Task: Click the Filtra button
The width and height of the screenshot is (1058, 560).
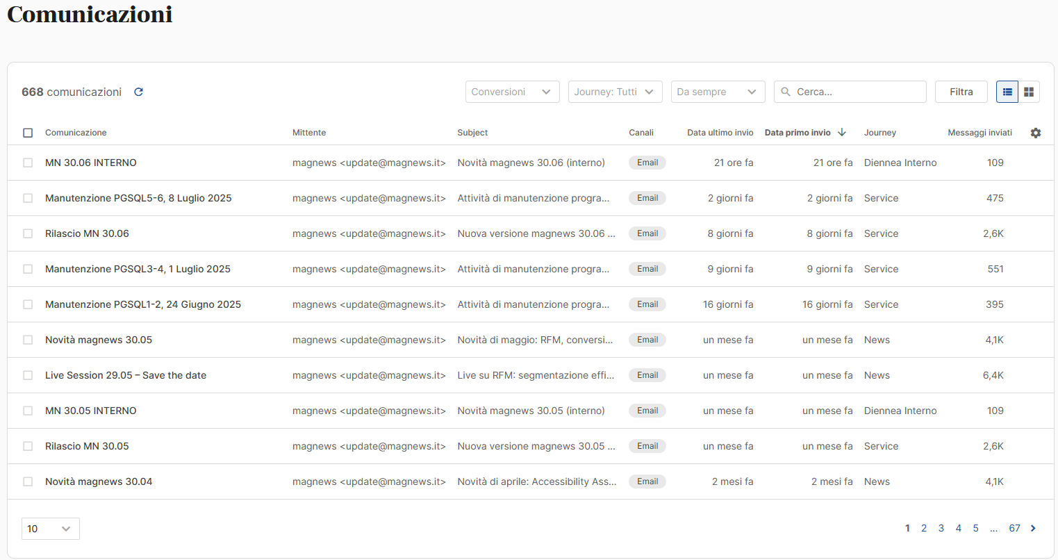Action: pos(961,92)
